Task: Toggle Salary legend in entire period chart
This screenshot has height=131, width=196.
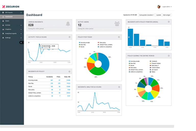Action: [x=153, y=72]
